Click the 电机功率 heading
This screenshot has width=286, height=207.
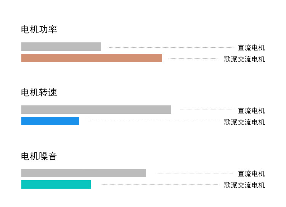(x=39, y=29)
